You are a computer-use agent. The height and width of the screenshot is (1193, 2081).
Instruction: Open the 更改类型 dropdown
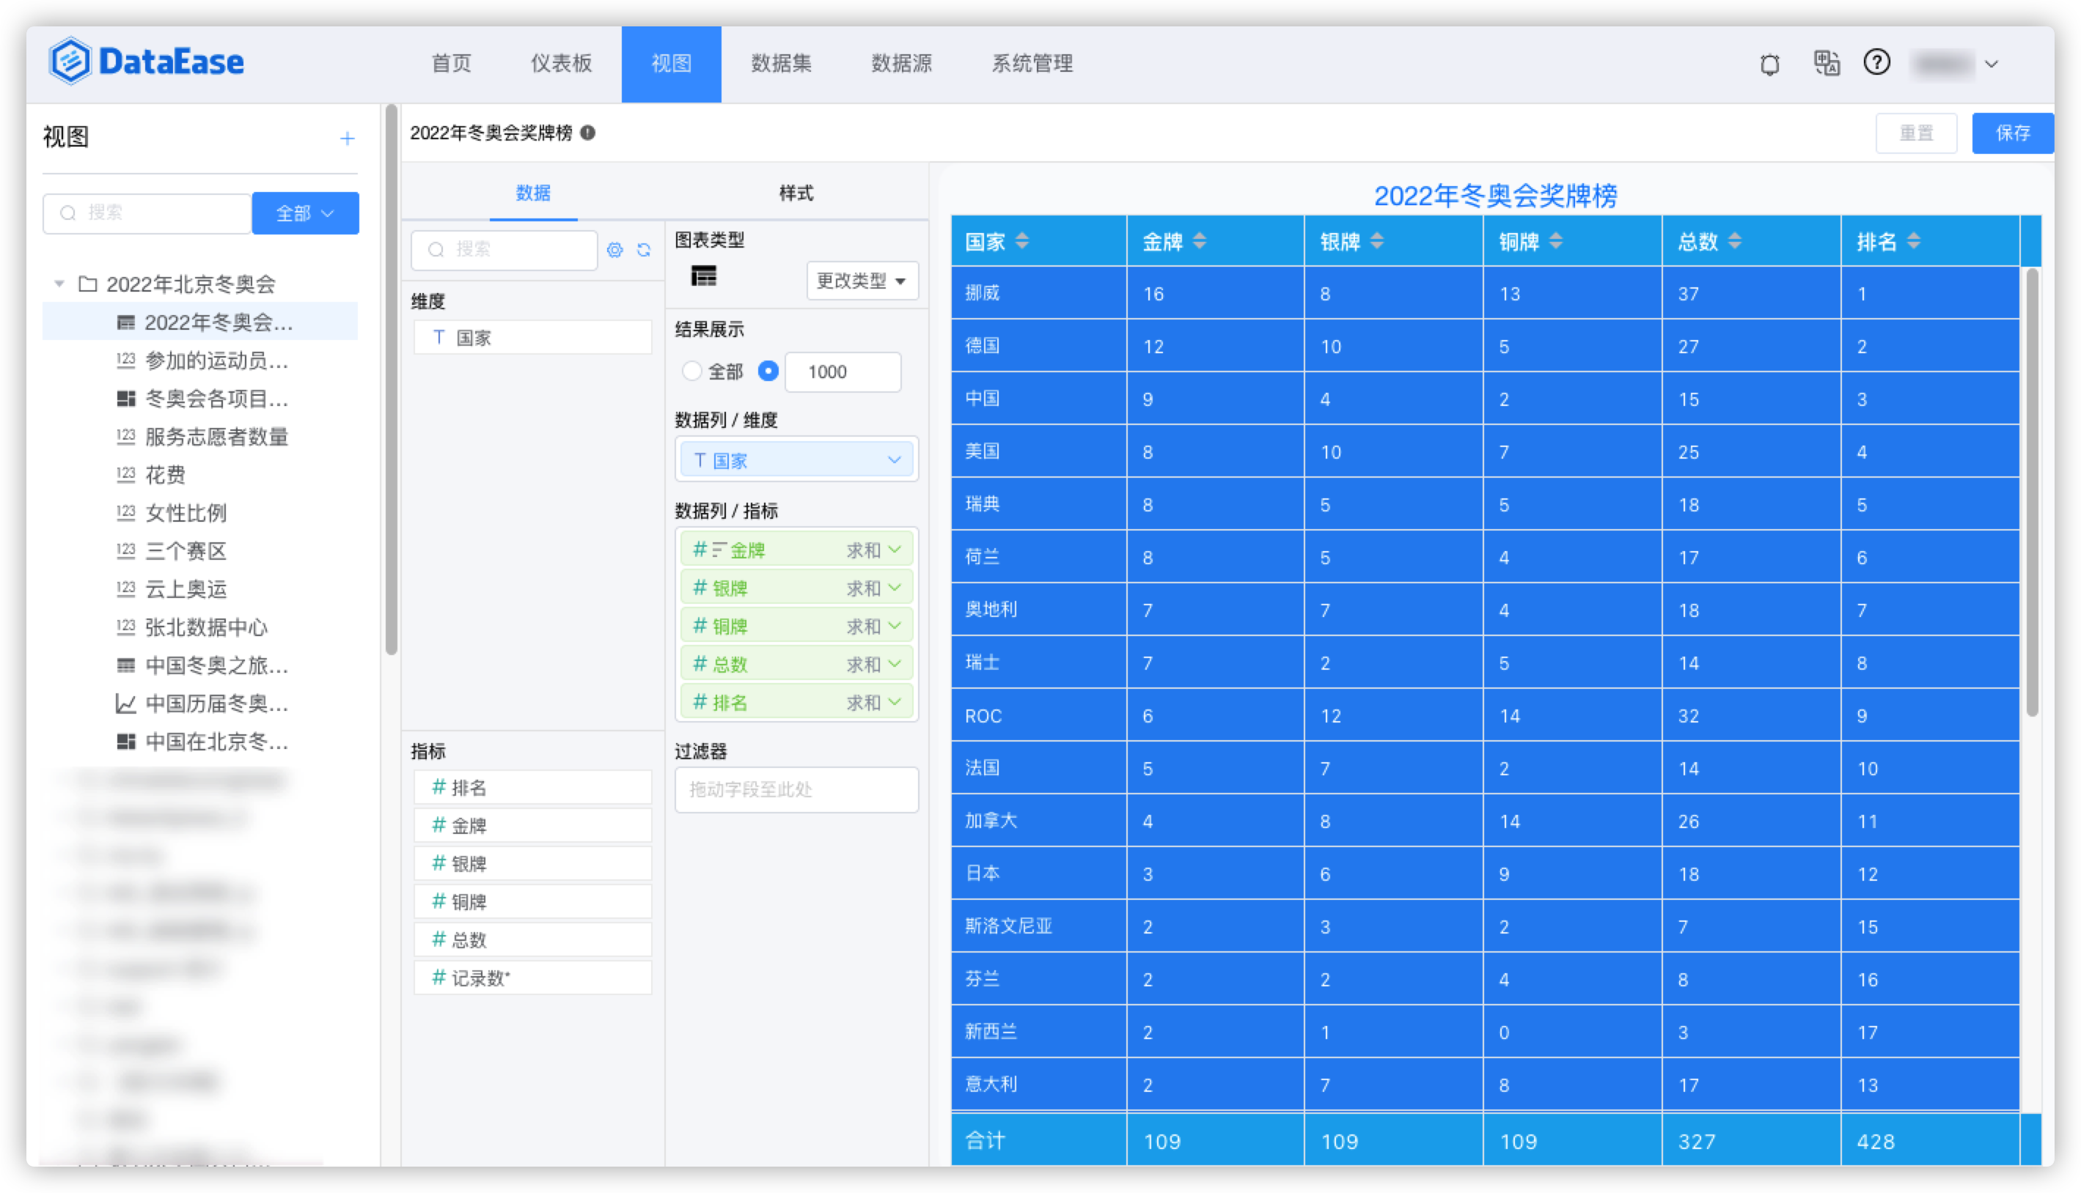(x=862, y=281)
